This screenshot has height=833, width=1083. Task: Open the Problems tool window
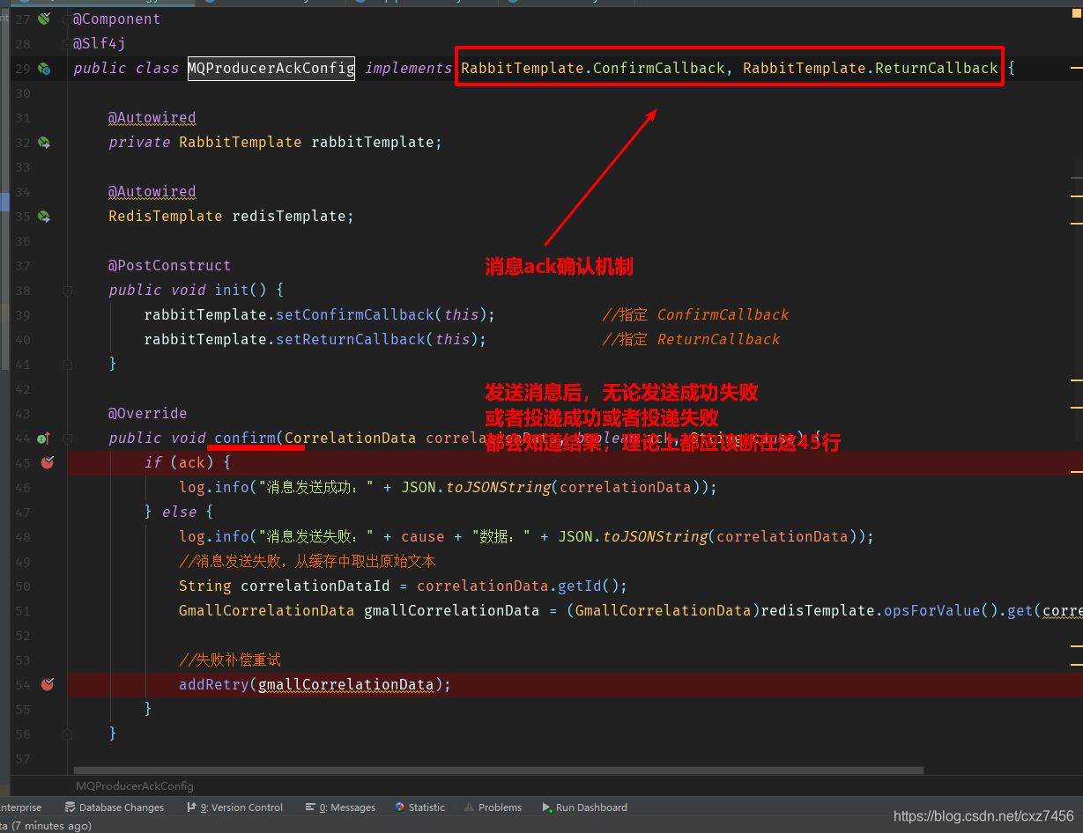click(x=493, y=807)
